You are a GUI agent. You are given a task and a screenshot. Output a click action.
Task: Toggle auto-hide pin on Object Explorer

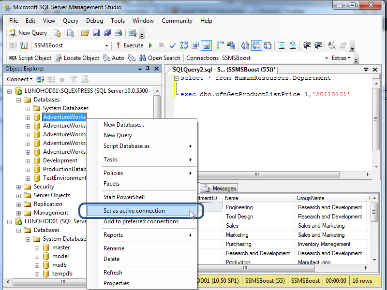[148, 69]
